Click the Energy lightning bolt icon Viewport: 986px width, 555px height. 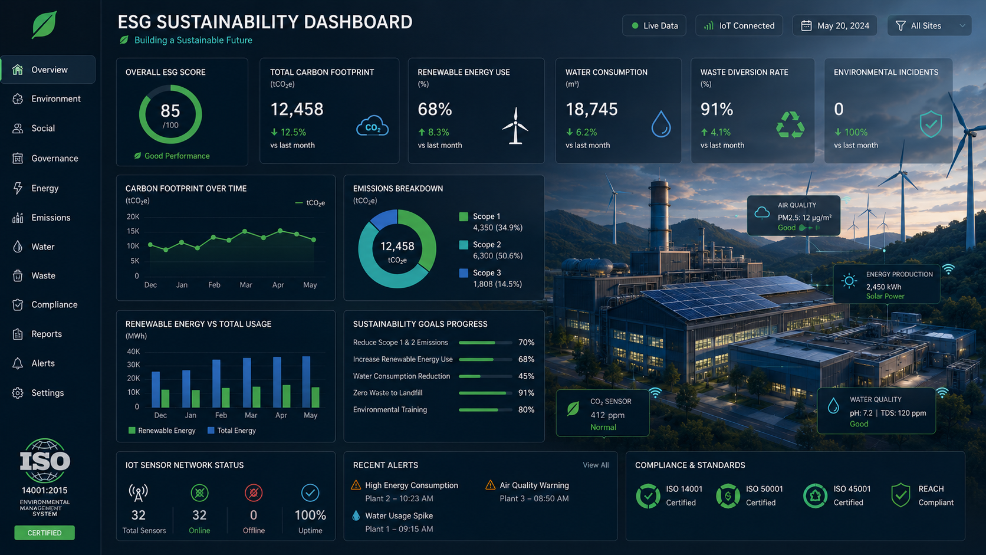(18, 188)
